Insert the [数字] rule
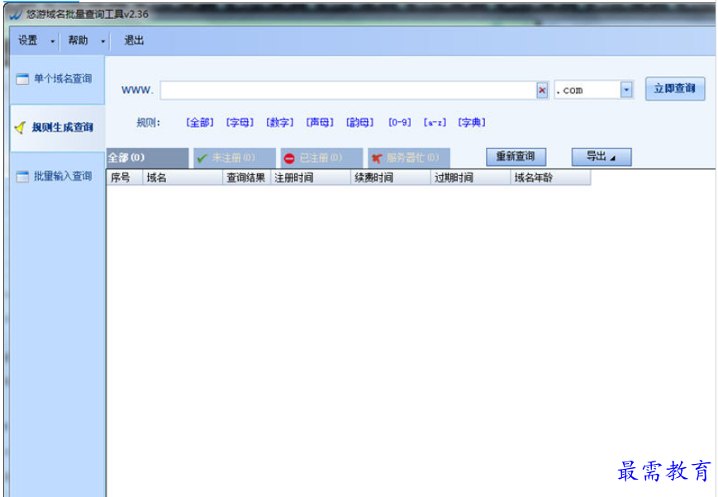 coord(279,123)
